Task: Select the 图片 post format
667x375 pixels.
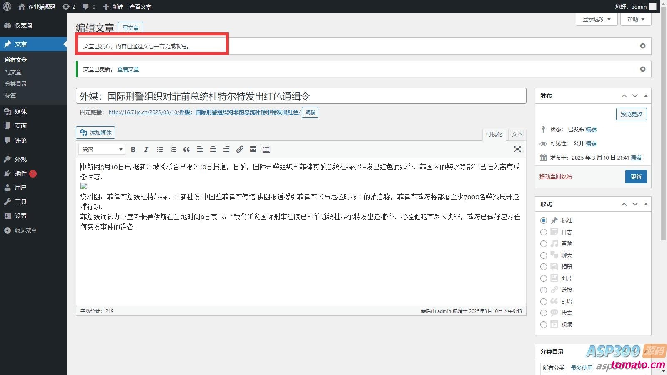Action: pyautogui.click(x=544, y=278)
